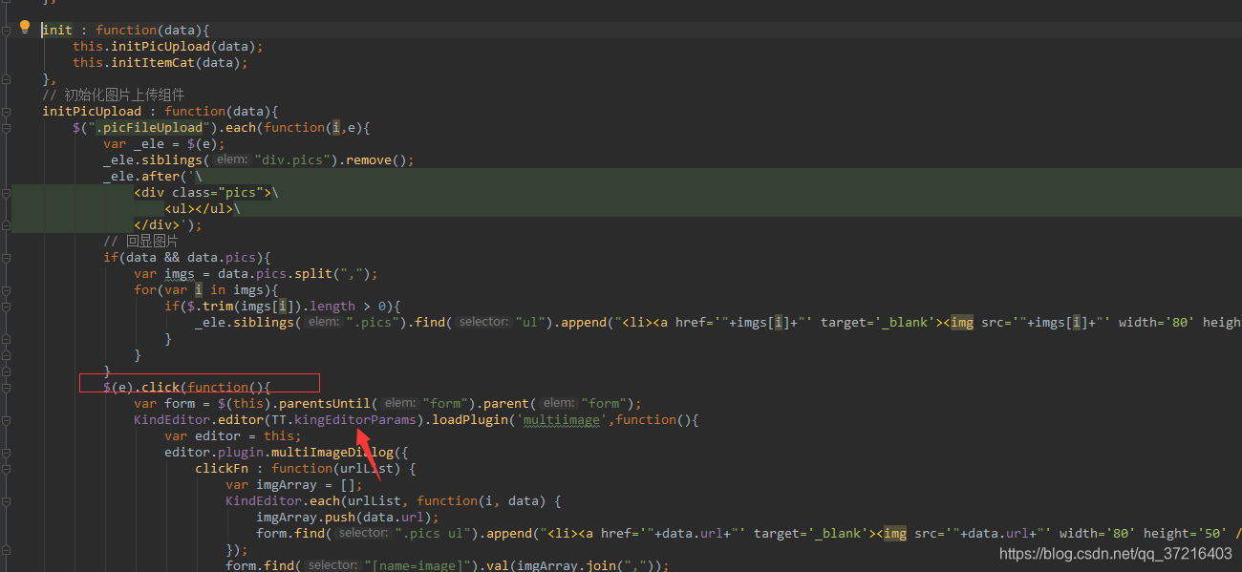The image size is (1242, 572).
Task: Click 'TT.kingEditorParams' argument
Action: click(x=344, y=420)
